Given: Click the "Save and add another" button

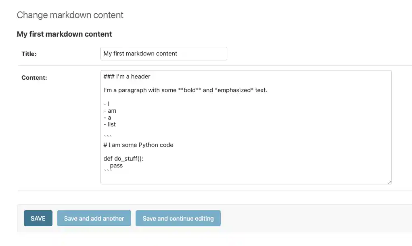Looking at the screenshot, I should pos(94,218).
